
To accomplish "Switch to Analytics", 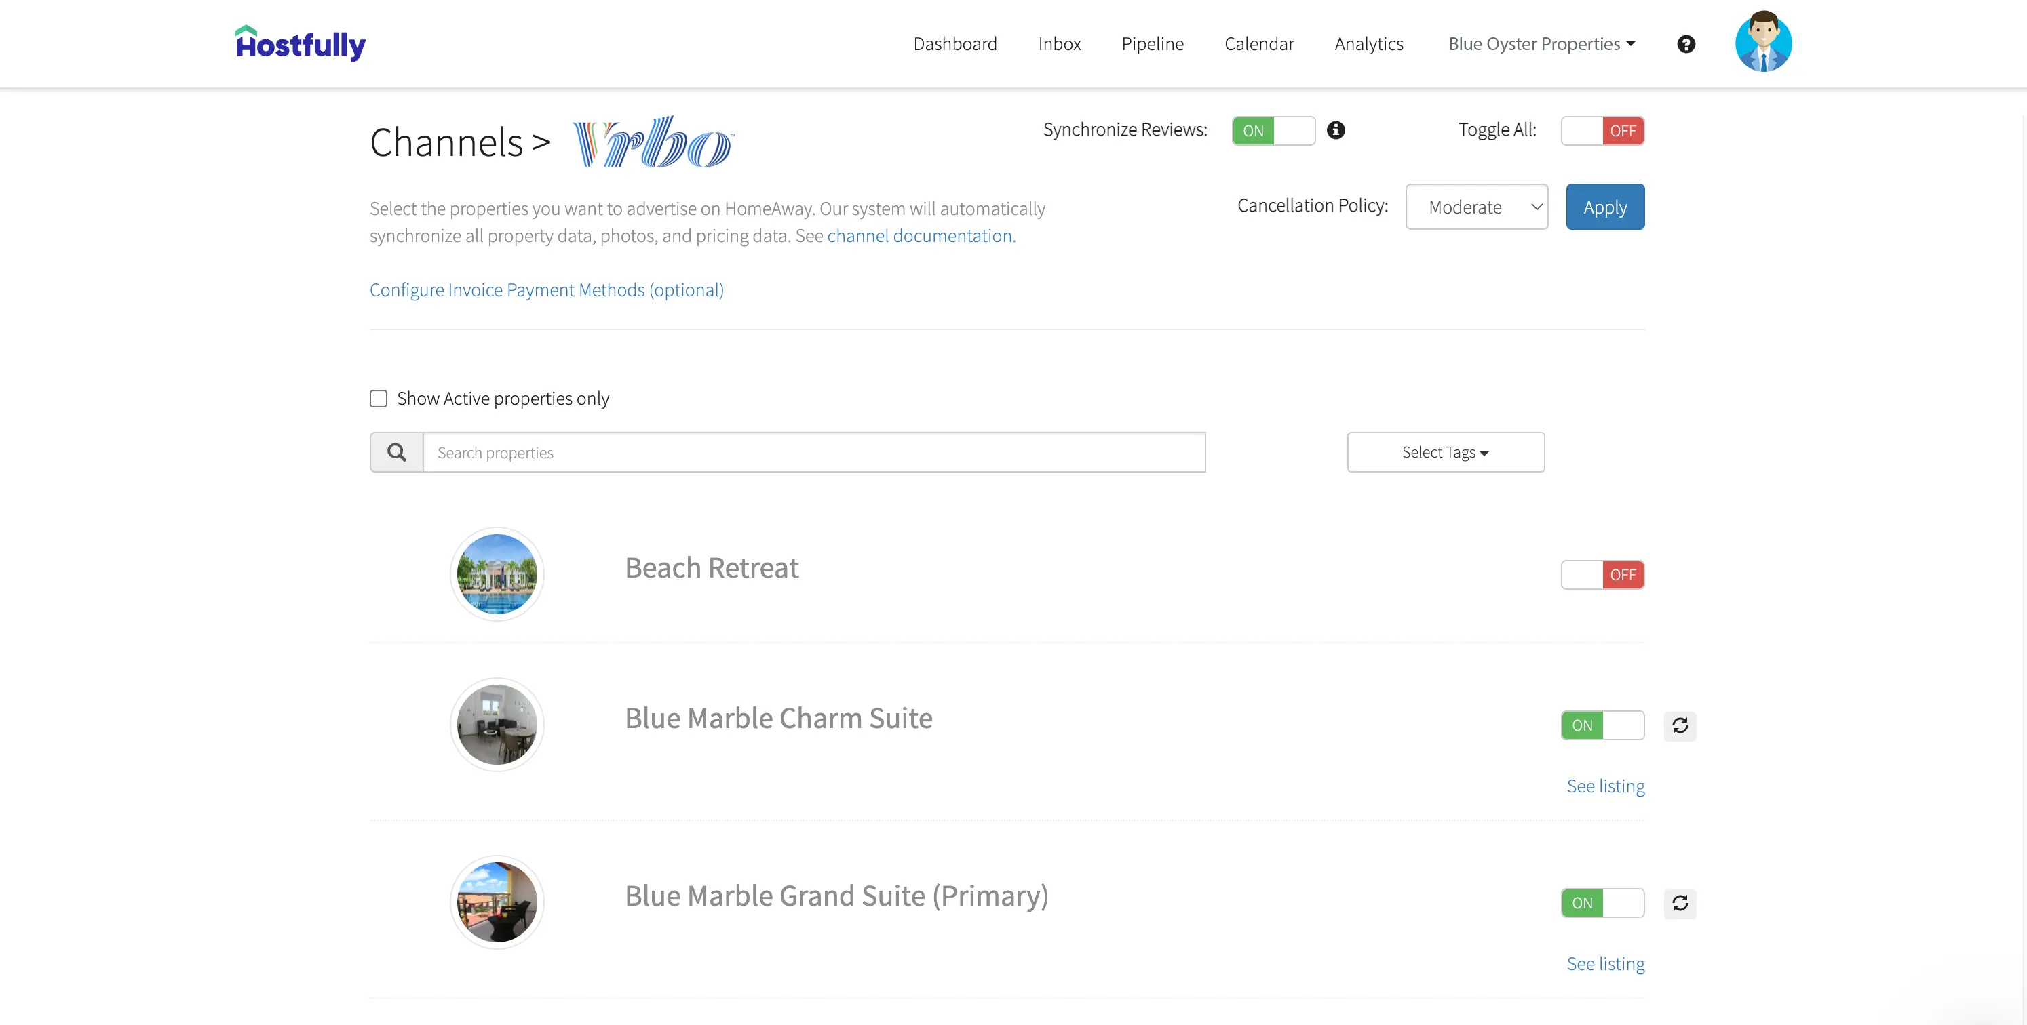I will click(x=1368, y=44).
